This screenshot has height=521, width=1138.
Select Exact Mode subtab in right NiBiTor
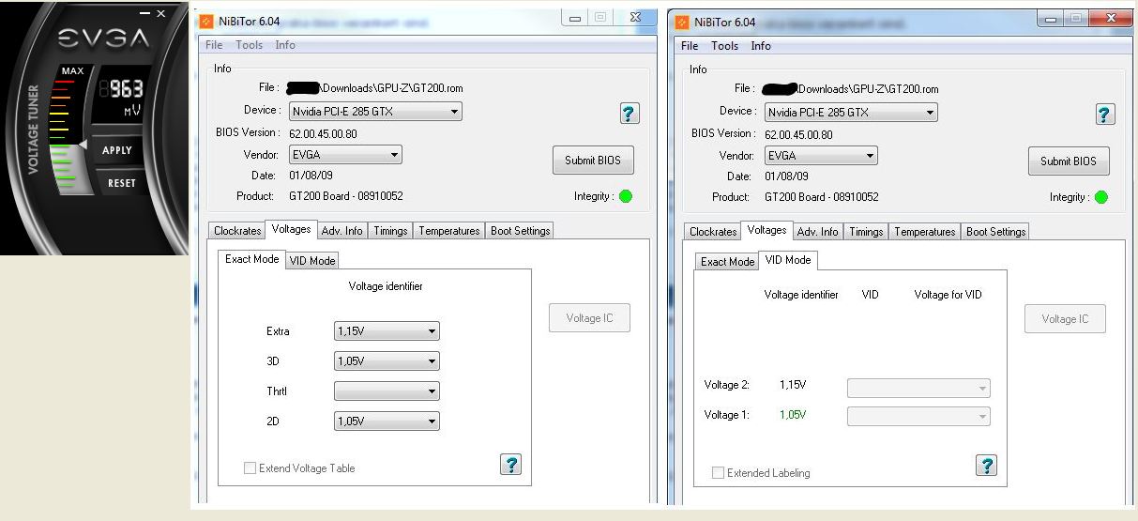coord(727,262)
